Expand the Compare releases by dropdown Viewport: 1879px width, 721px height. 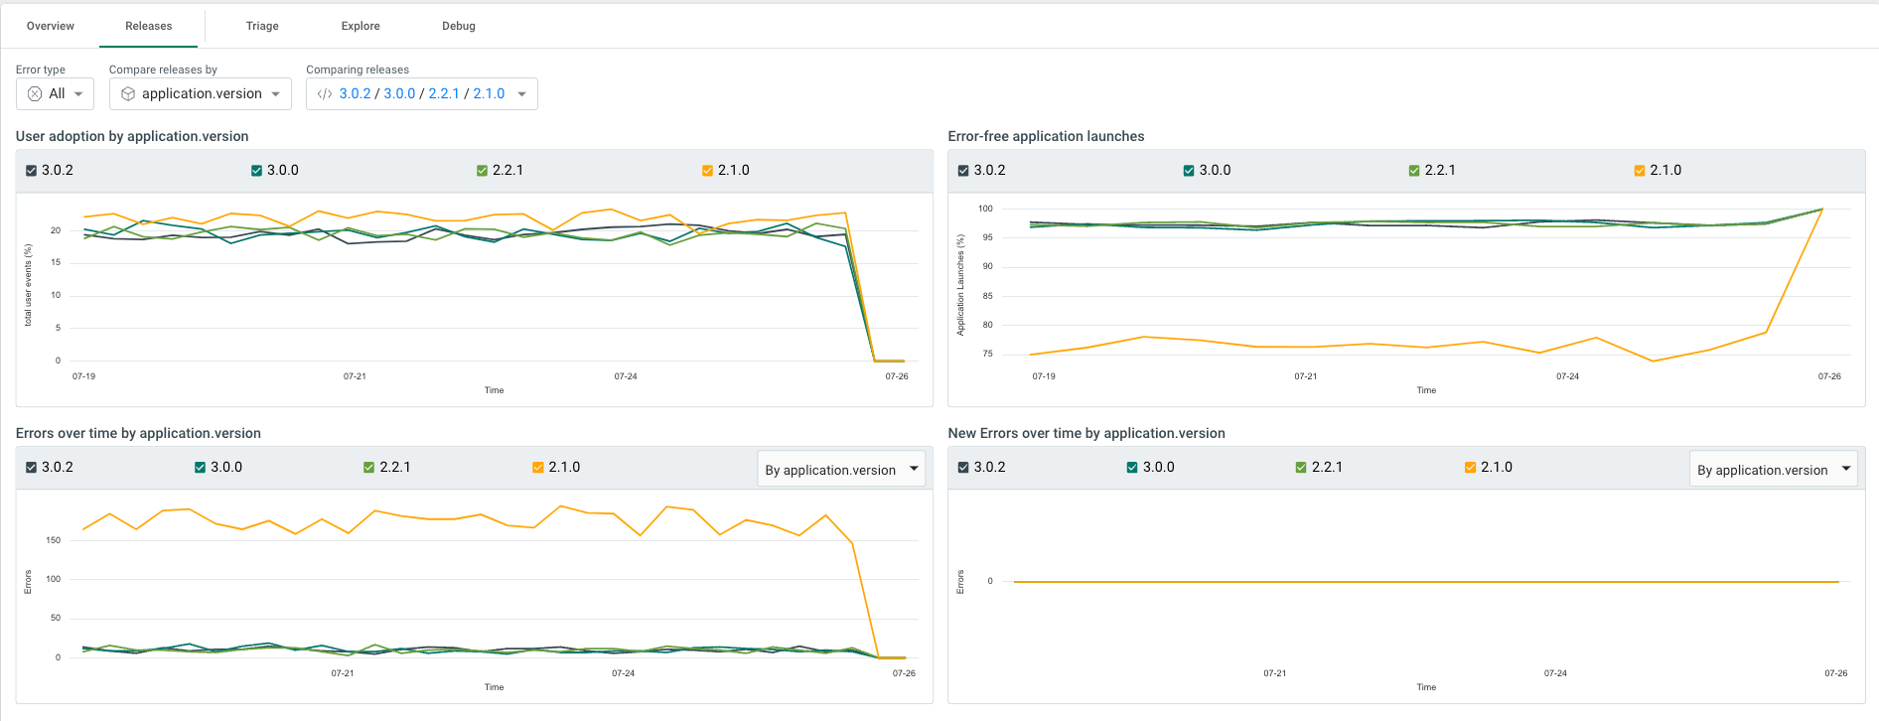(200, 93)
